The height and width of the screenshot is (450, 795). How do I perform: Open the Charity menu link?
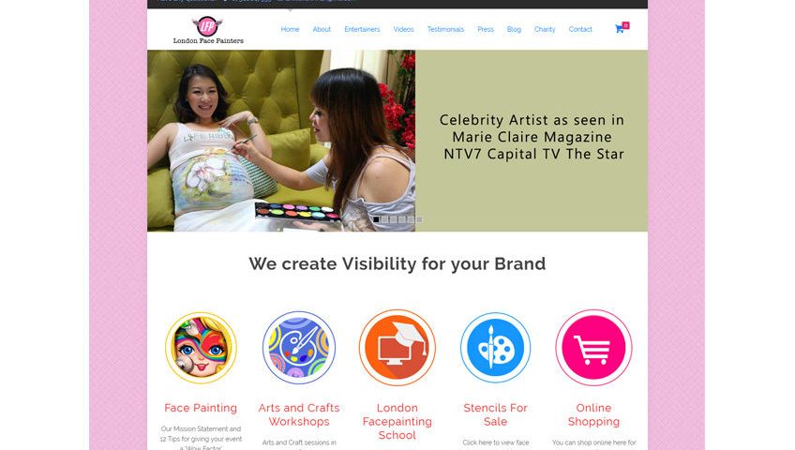click(545, 29)
